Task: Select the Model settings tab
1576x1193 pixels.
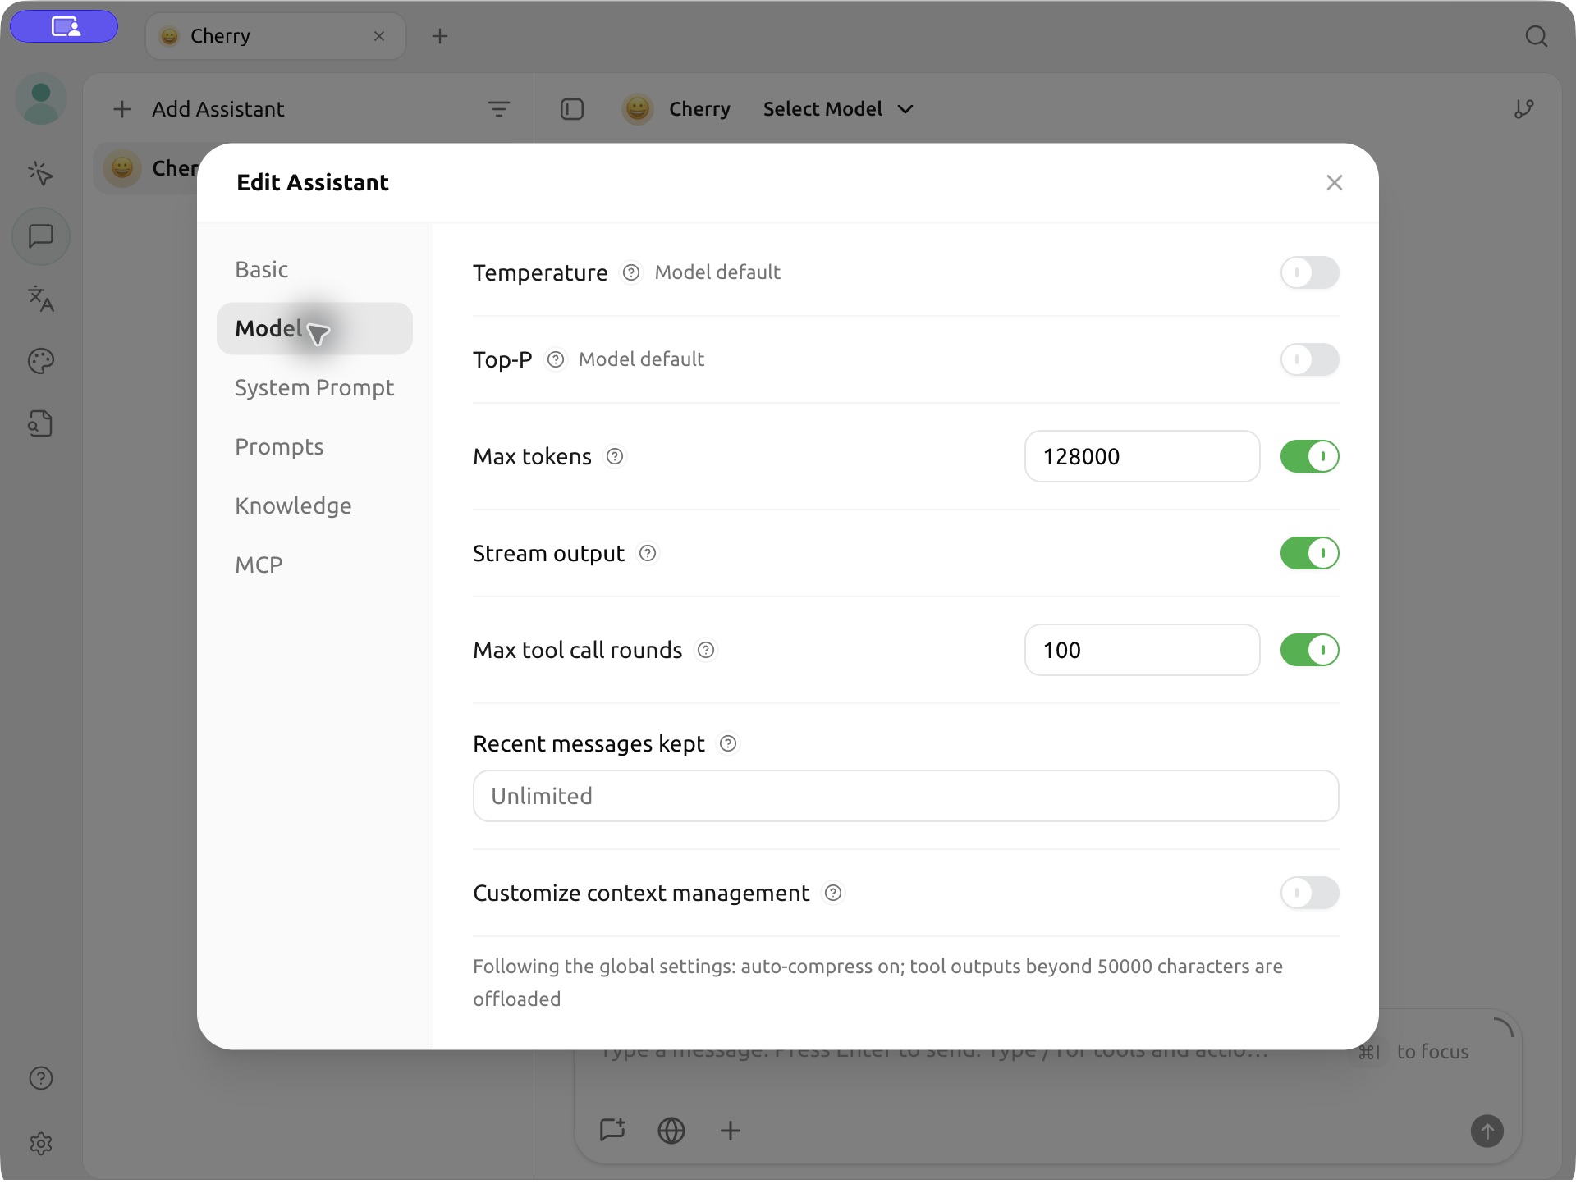Action: (x=314, y=329)
